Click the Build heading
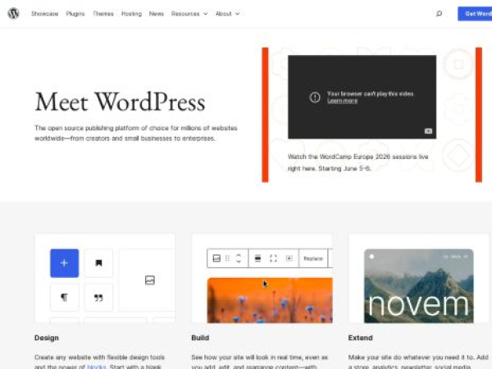The height and width of the screenshot is (369, 492). [x=200, y=338]
